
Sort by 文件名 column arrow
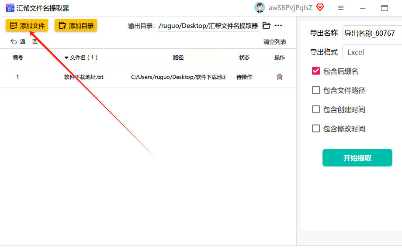[x=66, y=58]
